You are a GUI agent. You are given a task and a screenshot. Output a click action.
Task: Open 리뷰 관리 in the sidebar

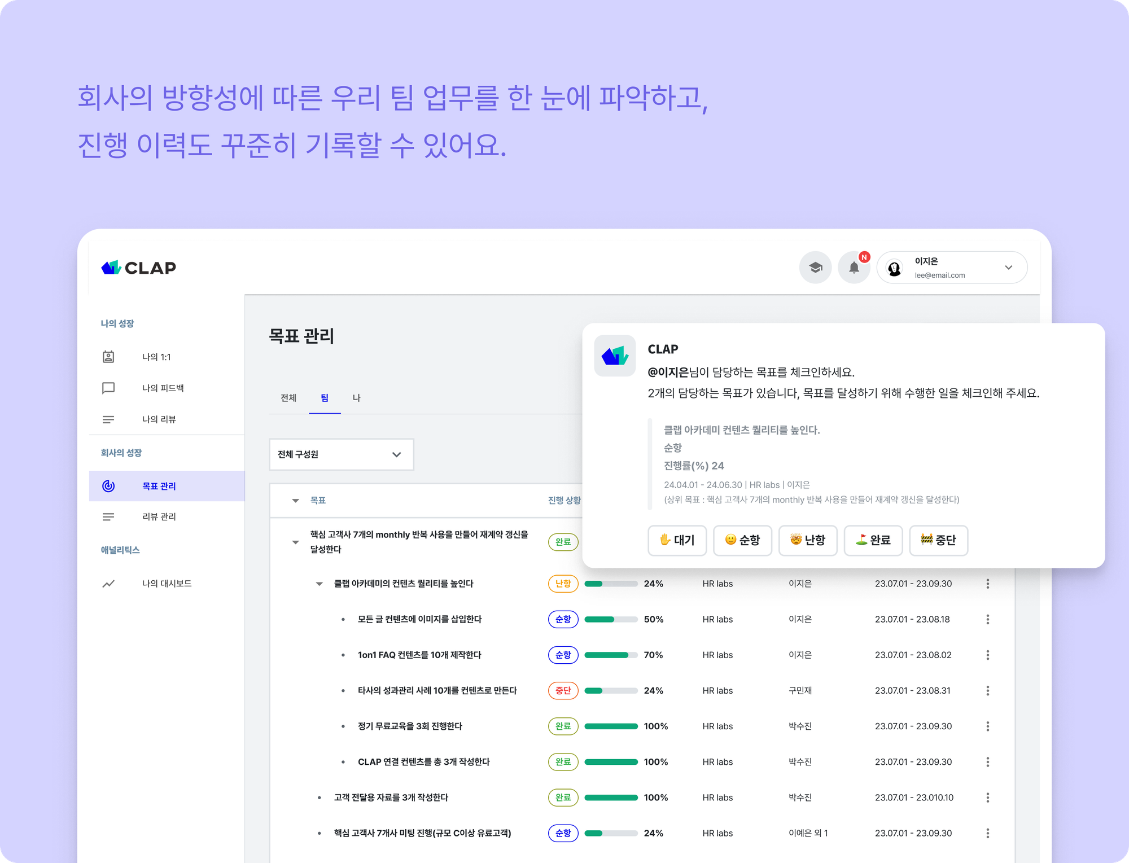pyautogui.click(x=160, y=516)
